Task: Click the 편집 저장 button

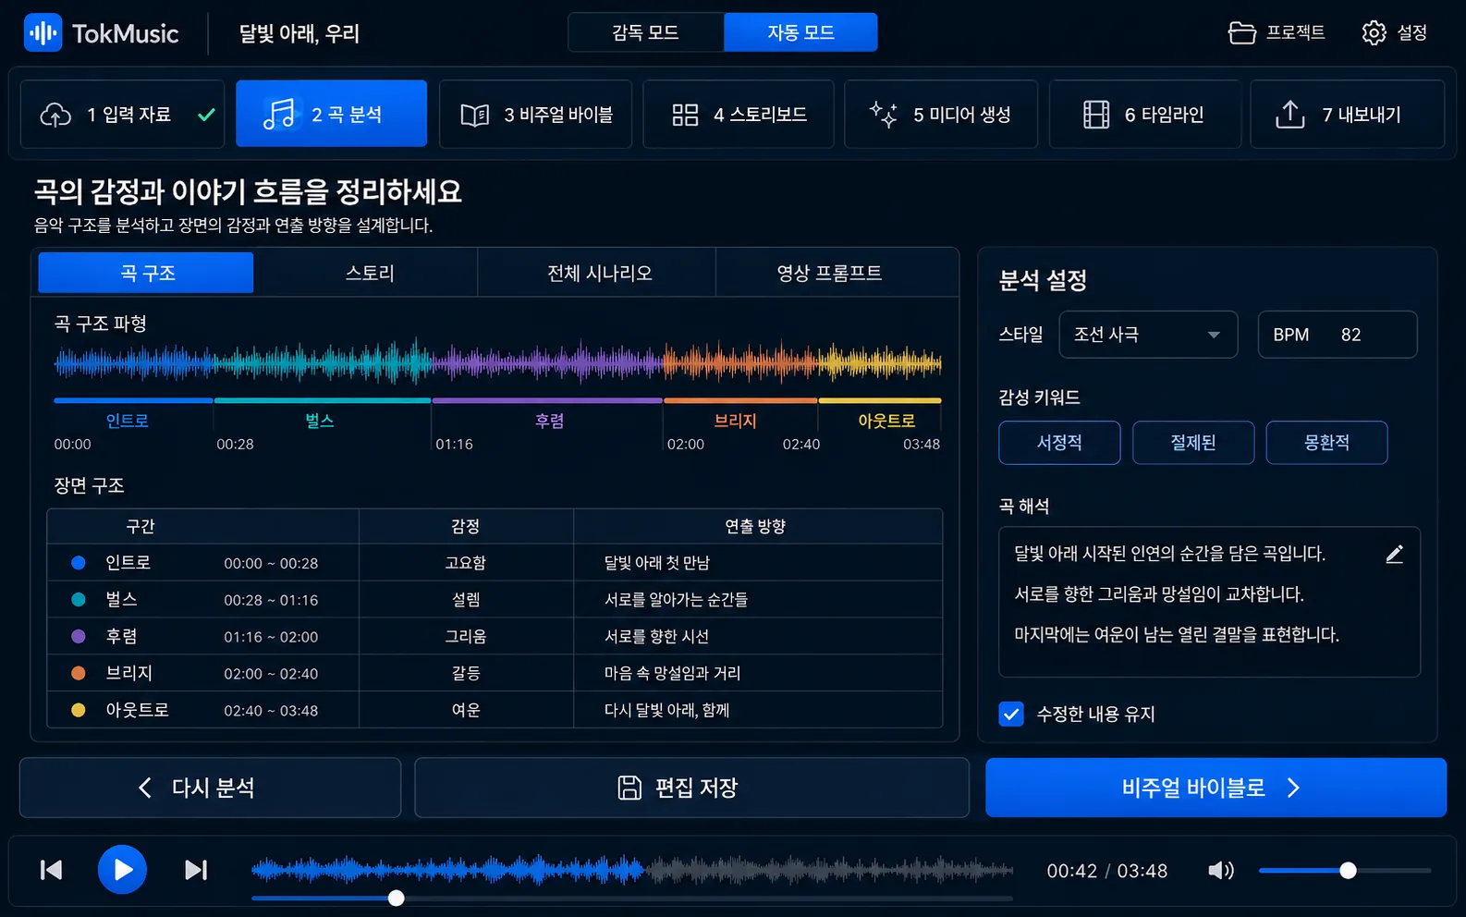Action: point(691,788)
